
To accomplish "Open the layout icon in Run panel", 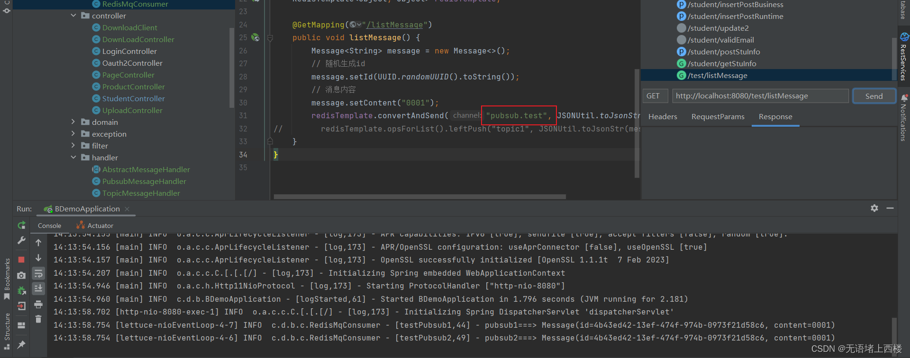I will point(21,325).
